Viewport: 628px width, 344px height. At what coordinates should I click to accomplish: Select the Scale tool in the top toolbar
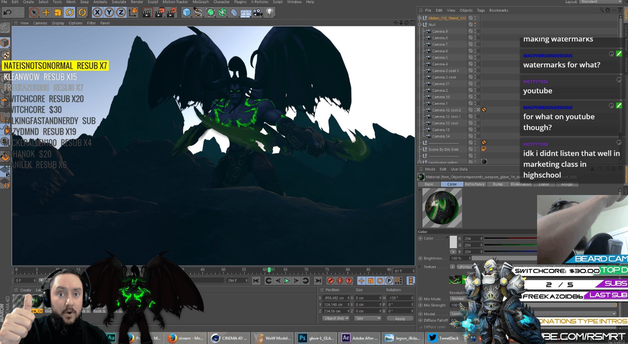pyautogui.click(x=58, y=13)
